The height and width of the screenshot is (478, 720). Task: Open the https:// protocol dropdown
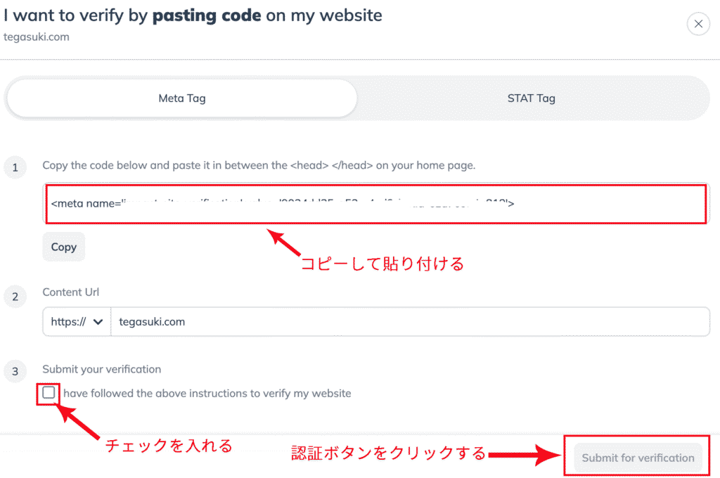click(x=77, y=322)
